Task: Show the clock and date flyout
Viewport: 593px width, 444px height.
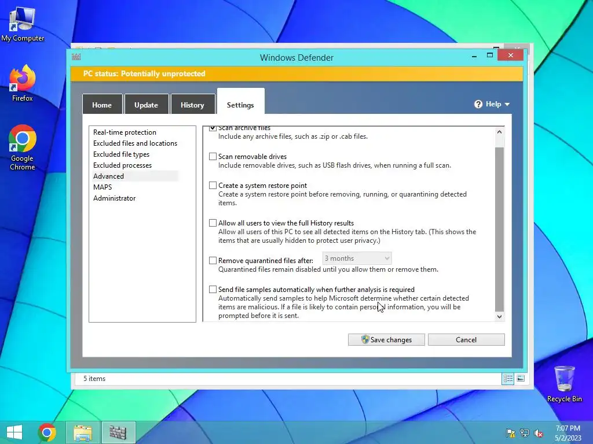Action: (568, 433)
